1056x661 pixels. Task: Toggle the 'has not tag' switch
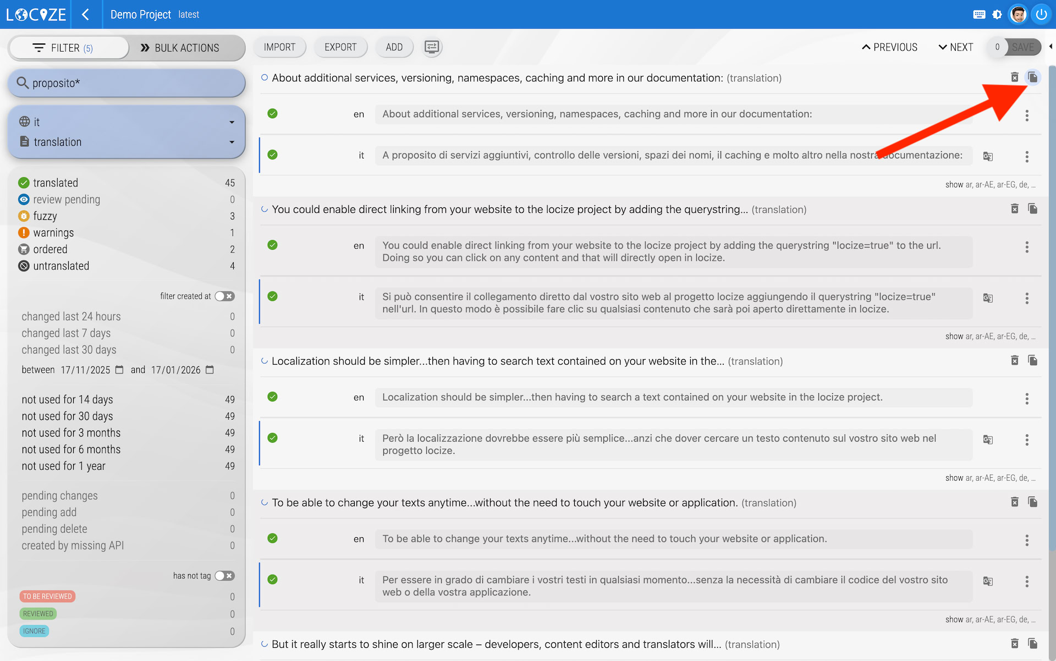(x=224, y=576)
